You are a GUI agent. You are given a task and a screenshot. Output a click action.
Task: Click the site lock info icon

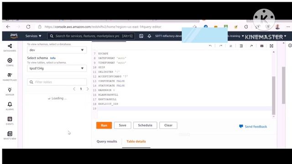pyautogui.click(x=40, y=27)
